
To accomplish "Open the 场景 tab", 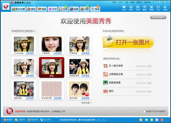I will (74, 9).
